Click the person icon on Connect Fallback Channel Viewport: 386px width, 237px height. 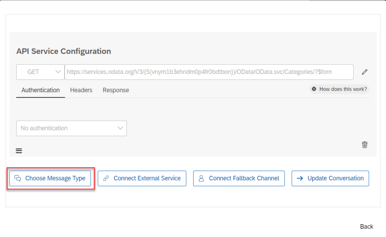coord(201,179)
